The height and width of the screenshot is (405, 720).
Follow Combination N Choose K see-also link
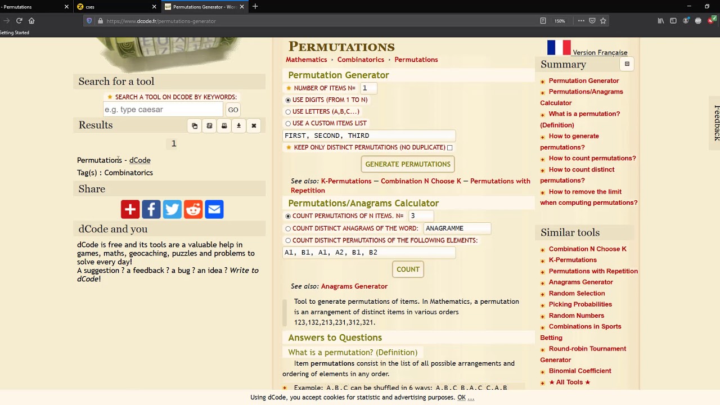tap(421, 181)
